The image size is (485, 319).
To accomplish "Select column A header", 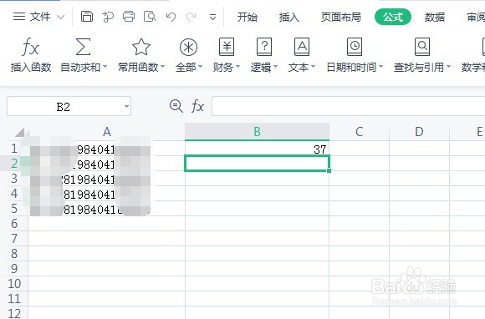I will click(x=107, y=132).
